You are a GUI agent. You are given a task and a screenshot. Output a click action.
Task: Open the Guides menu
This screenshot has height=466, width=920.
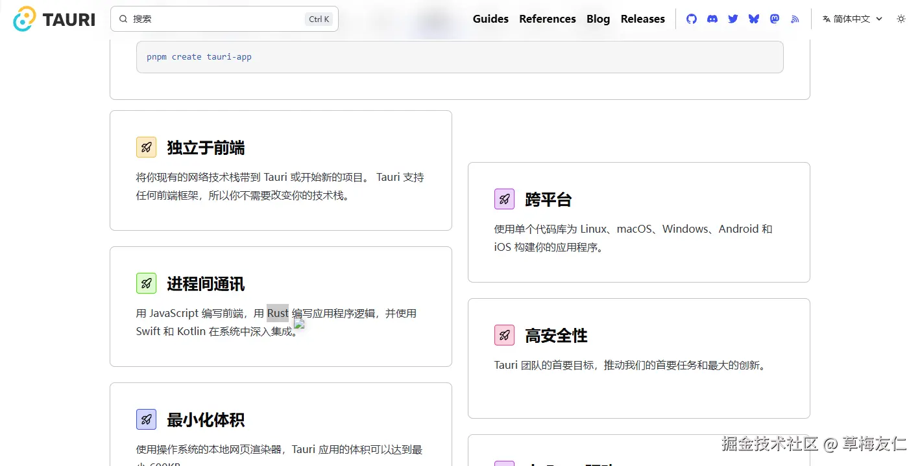click(490, 19)
